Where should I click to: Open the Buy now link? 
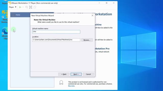click(72, 86)
